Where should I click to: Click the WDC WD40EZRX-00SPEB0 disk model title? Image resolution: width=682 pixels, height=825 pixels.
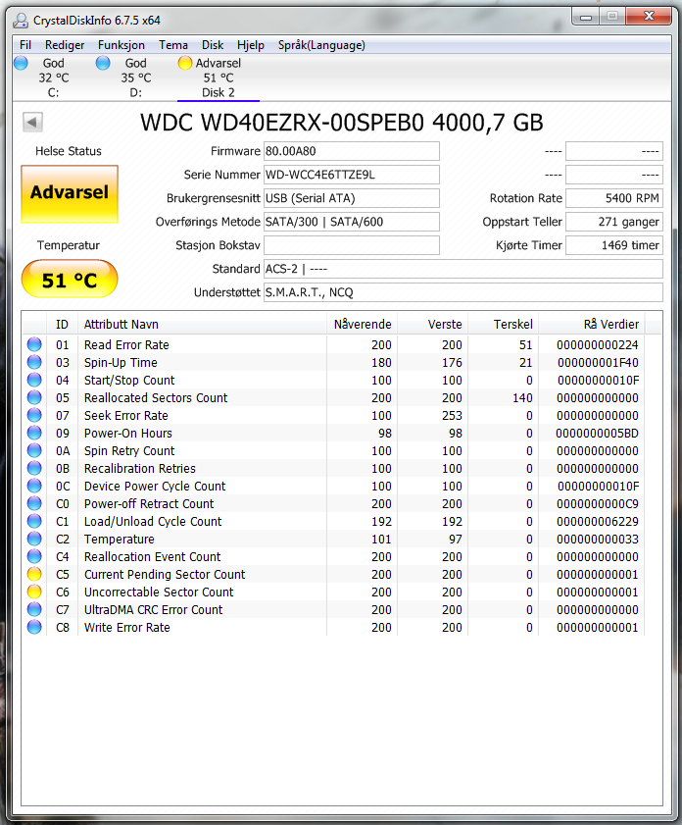click(x=342, y=123)
